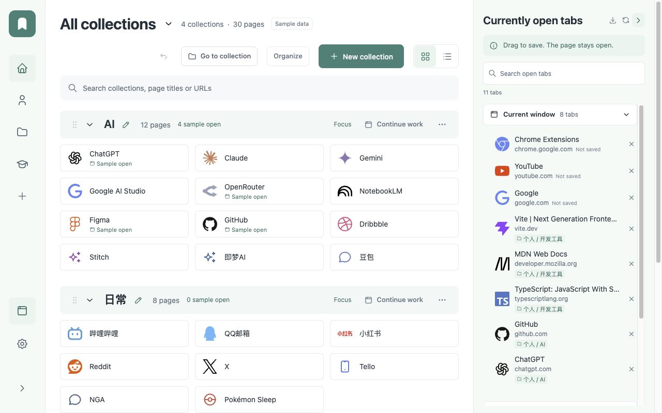662x413 pixels.
Task: Collapse the AI collection
Action: pyautogui.click(x=90, y=124)
